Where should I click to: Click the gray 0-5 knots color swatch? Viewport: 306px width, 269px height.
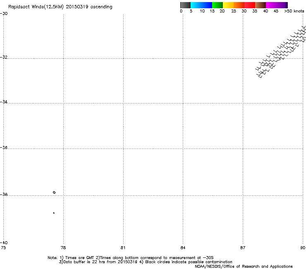185,5
